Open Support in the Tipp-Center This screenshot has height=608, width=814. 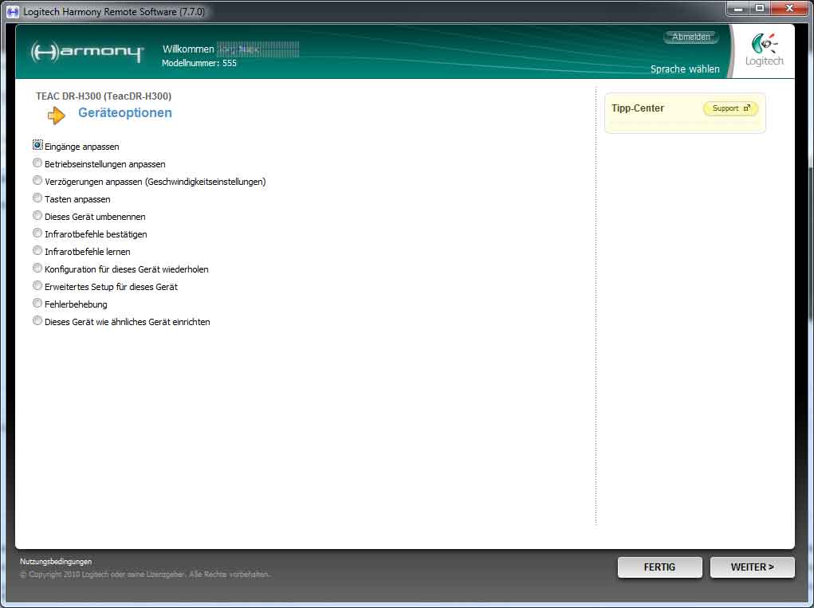[730, 108]
